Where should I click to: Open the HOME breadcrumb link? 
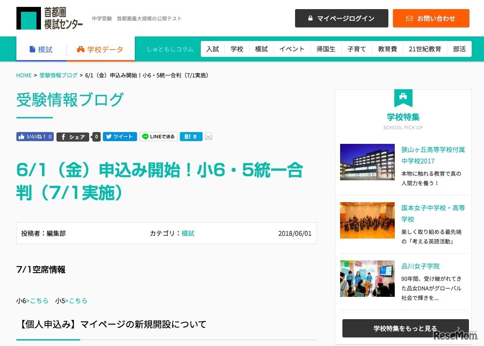pyautogui.click(x=24, y=75)
